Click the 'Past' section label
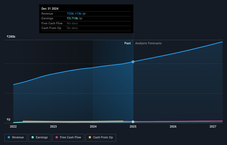This screenshot has width=227, height=145. click(x=127, y=43)
